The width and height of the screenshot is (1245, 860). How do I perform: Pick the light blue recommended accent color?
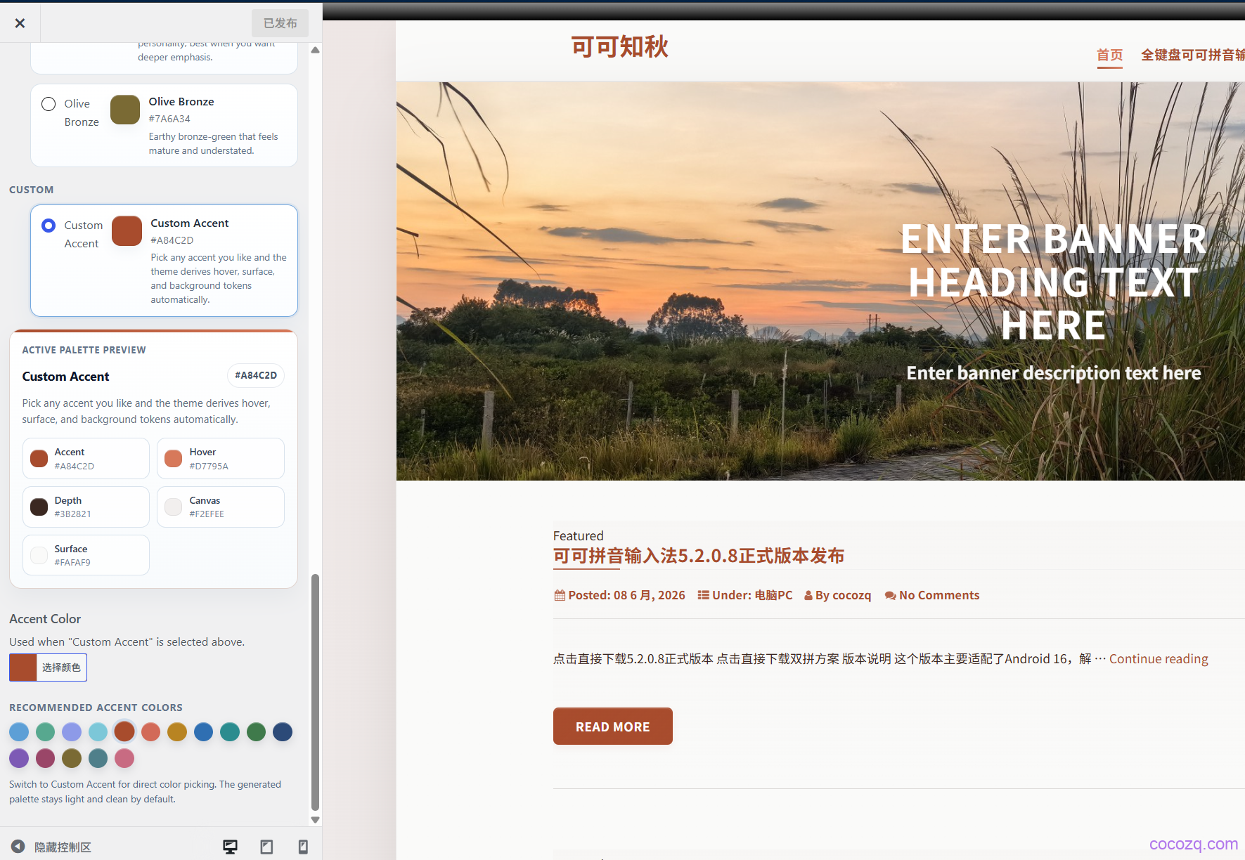point(19,731)
